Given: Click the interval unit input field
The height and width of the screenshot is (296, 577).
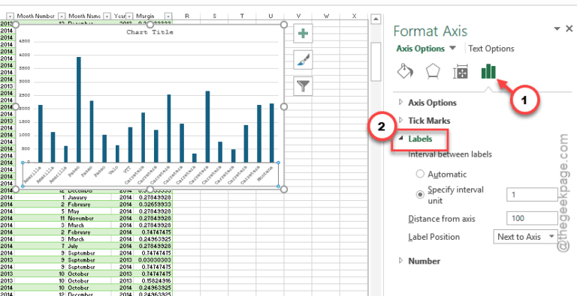Looking at the screenshot, I should [x=532, y=195].
